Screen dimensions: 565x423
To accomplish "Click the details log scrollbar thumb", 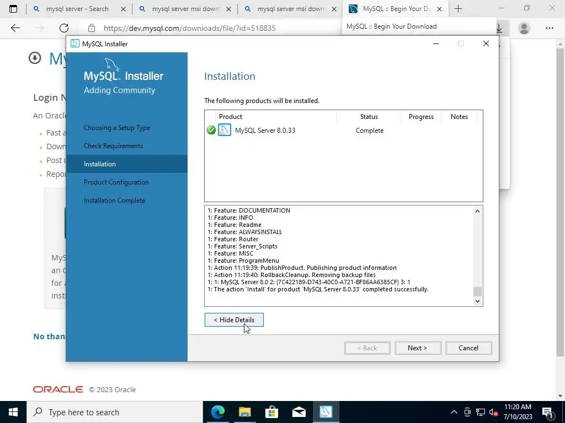I will tap(477, 291).
